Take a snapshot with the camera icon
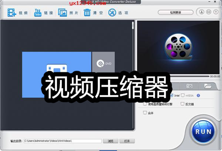Viewport: 222px width, 151px height. [x=189, y=86]
